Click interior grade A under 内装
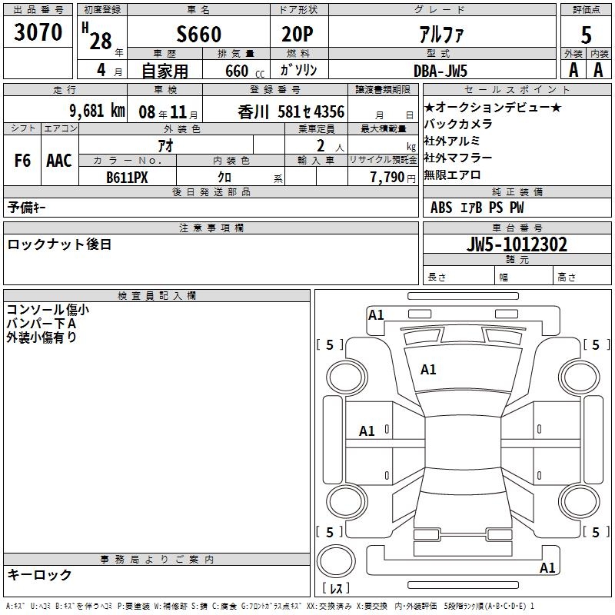Viewport: 615px width, 615px height. (598, 70)
